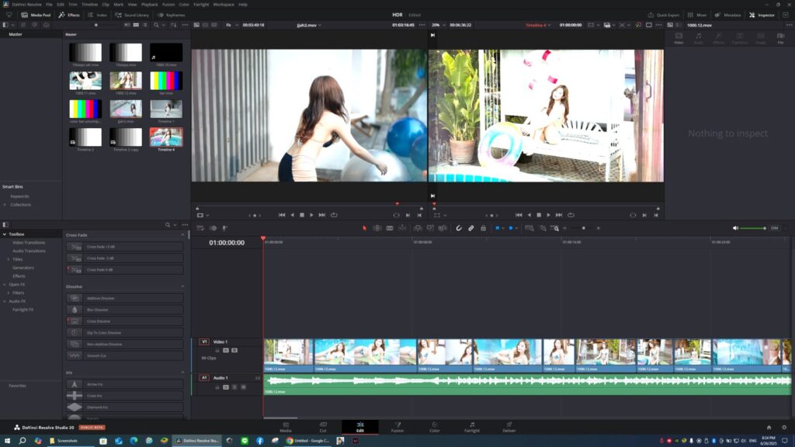
Task: Show the Keyframes panel
Action: pyautogui.click(x=171, y=16)
